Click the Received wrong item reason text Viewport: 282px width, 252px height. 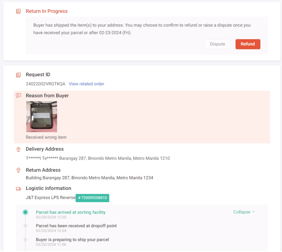click(46, 137)
